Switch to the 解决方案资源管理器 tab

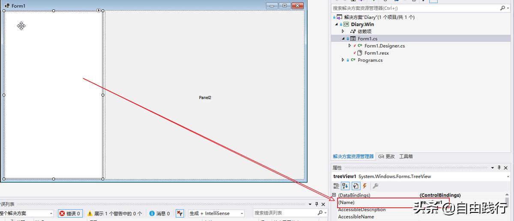coord(353,156)
